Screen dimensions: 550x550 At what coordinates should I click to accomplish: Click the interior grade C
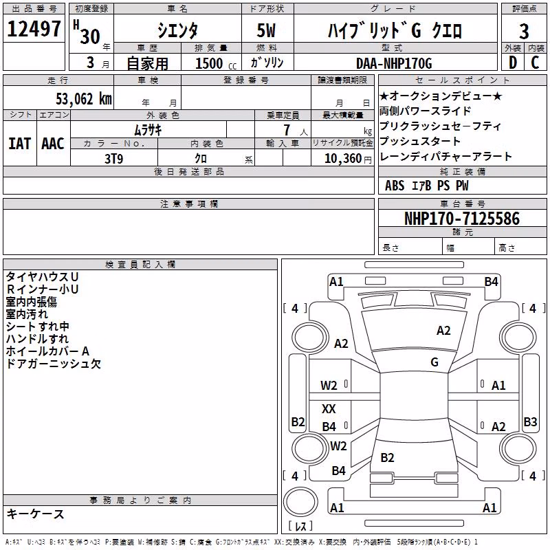click(536, 63)
